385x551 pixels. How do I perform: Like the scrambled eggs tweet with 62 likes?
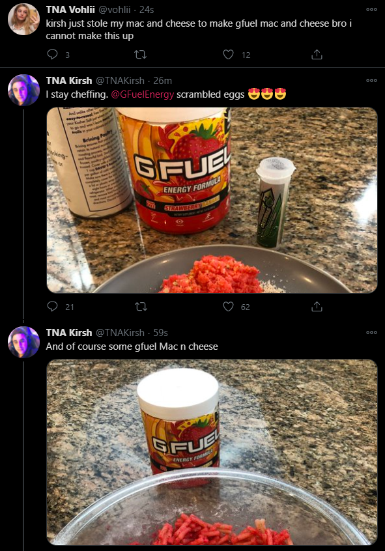[x=229, y=306]
